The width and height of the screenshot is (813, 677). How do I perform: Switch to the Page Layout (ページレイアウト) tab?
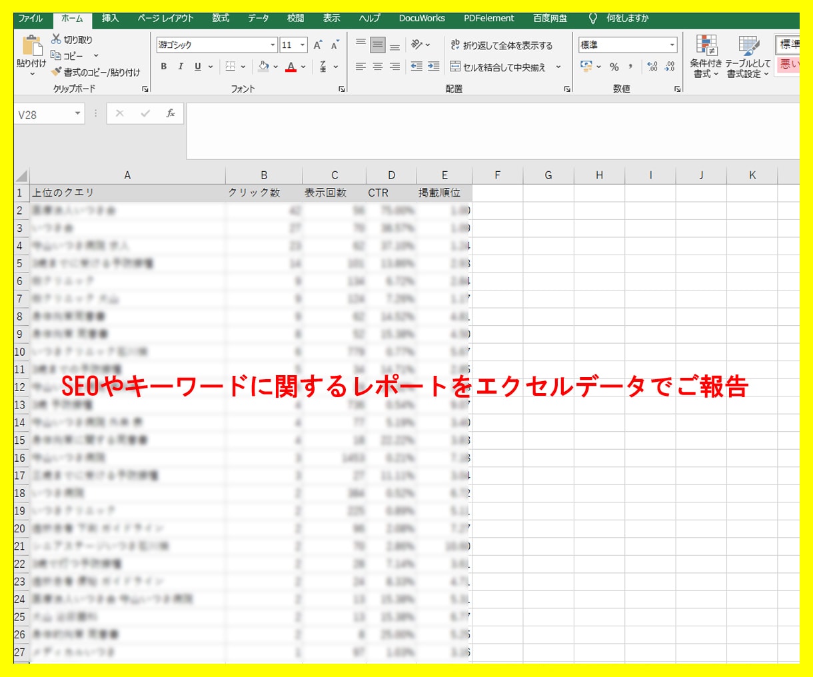pos(165,19)
